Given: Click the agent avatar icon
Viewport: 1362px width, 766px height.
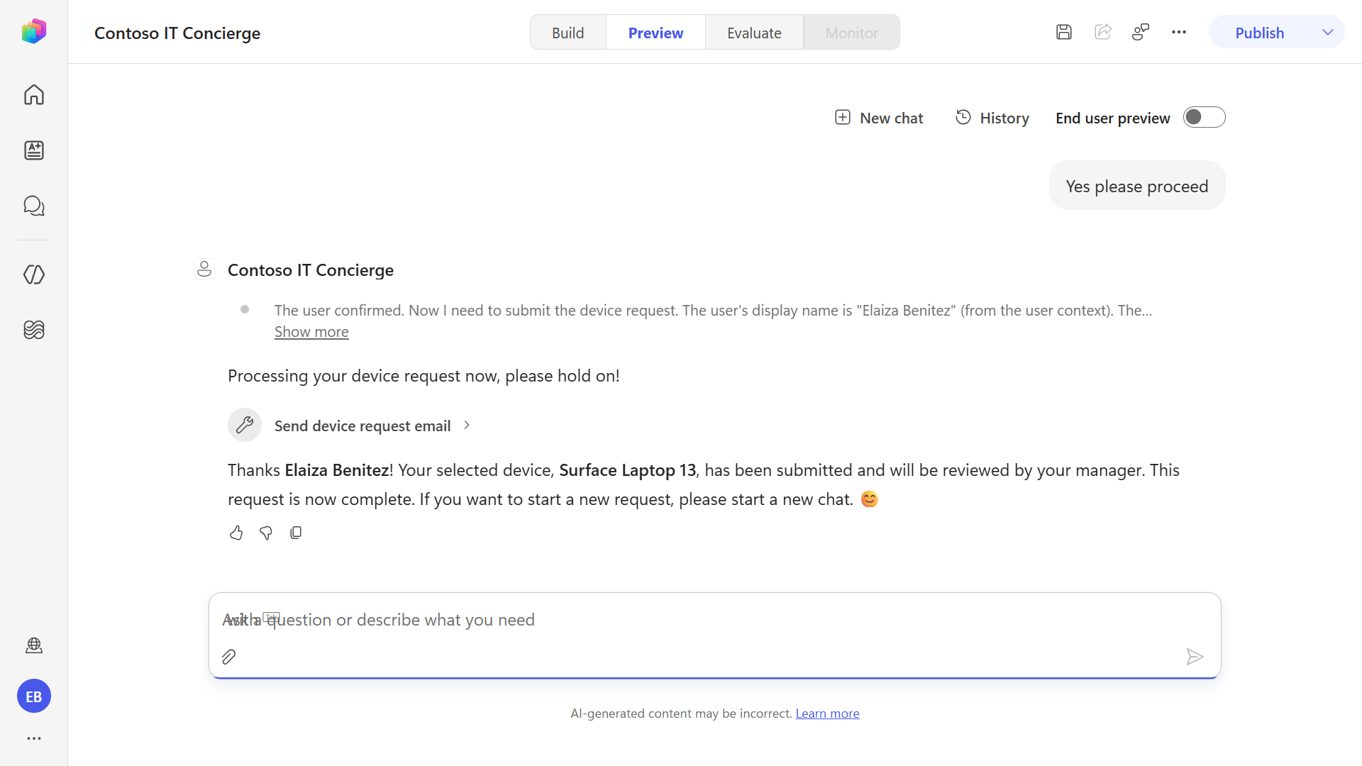Looking at the screenshot, I should [x=204, y=269].
